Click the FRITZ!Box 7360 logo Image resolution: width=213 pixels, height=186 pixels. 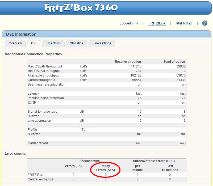[81, 8]
